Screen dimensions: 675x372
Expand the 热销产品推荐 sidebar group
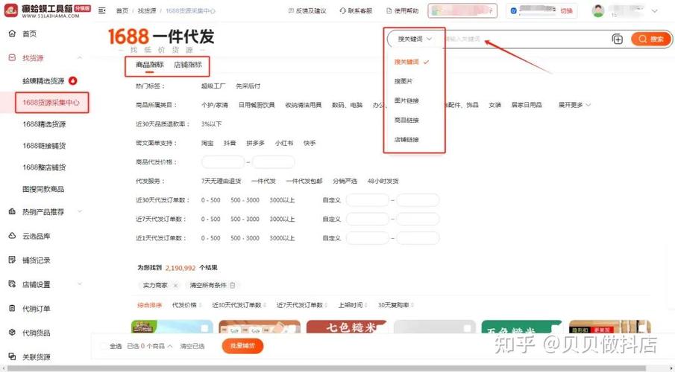[80, 212]
